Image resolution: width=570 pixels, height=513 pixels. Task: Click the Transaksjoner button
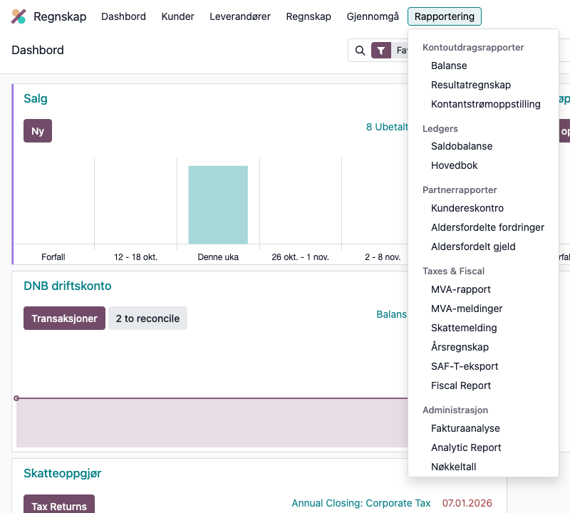click(64, 318)
